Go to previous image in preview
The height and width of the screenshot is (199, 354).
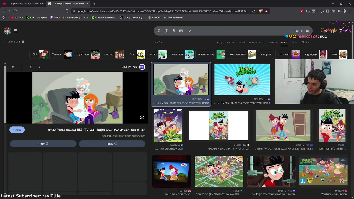tap(31, 67)
